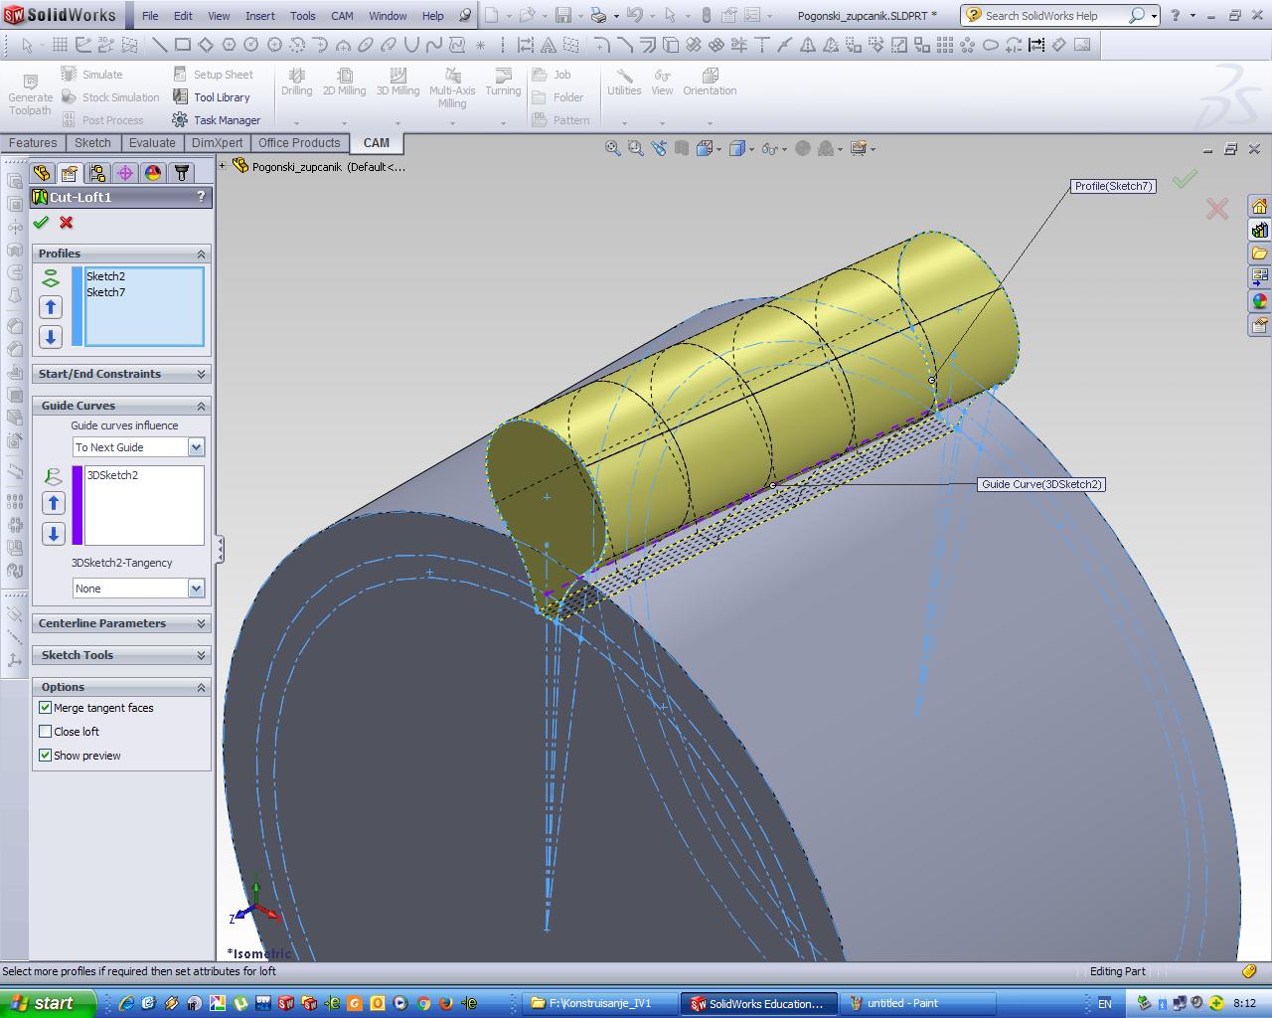Switch to F:\Konstruisanje_IV1 taskbar window
Screen dimensions: 1272x1018
[599, 1003]
